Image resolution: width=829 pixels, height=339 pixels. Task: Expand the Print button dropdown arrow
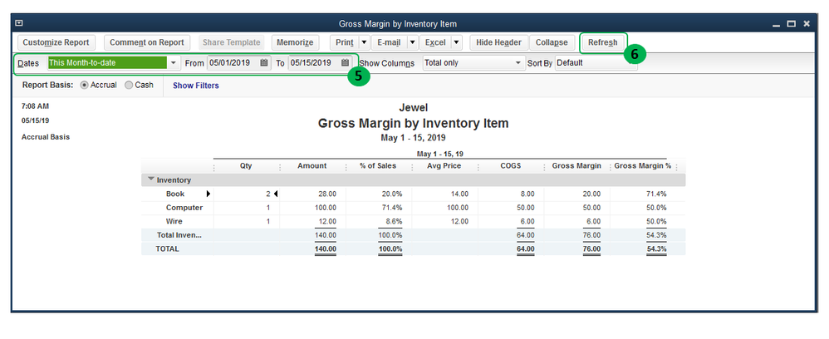point(364,42)
